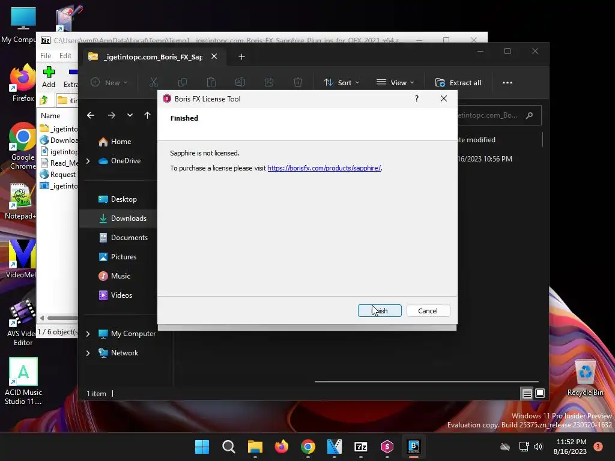The image size is (615, 461).
Task: Click the Sapphire installer icon in taskbar
Action: click(387, 447)
